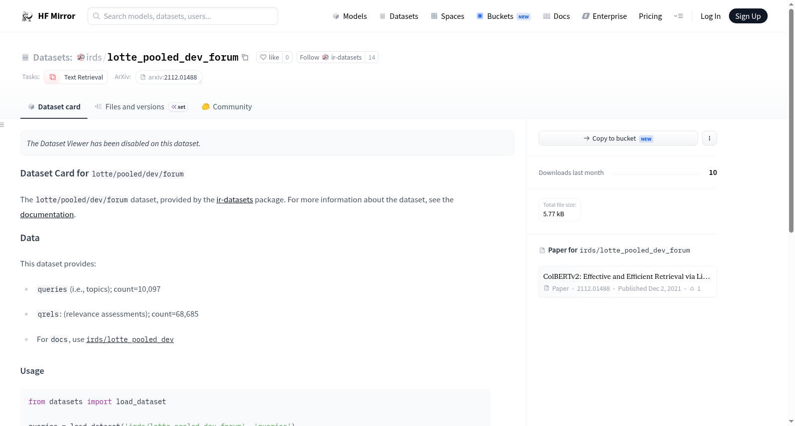
Task: Click the page vertical scrollbar
Action: (x=791, y=120)
